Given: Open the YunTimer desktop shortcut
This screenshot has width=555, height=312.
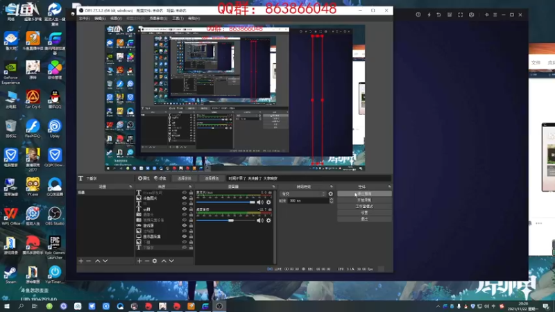Looking at the screenshot, I should [55, 275].
